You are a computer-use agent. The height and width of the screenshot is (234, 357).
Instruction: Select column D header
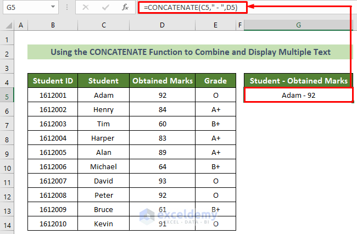[x=162, y=25]
